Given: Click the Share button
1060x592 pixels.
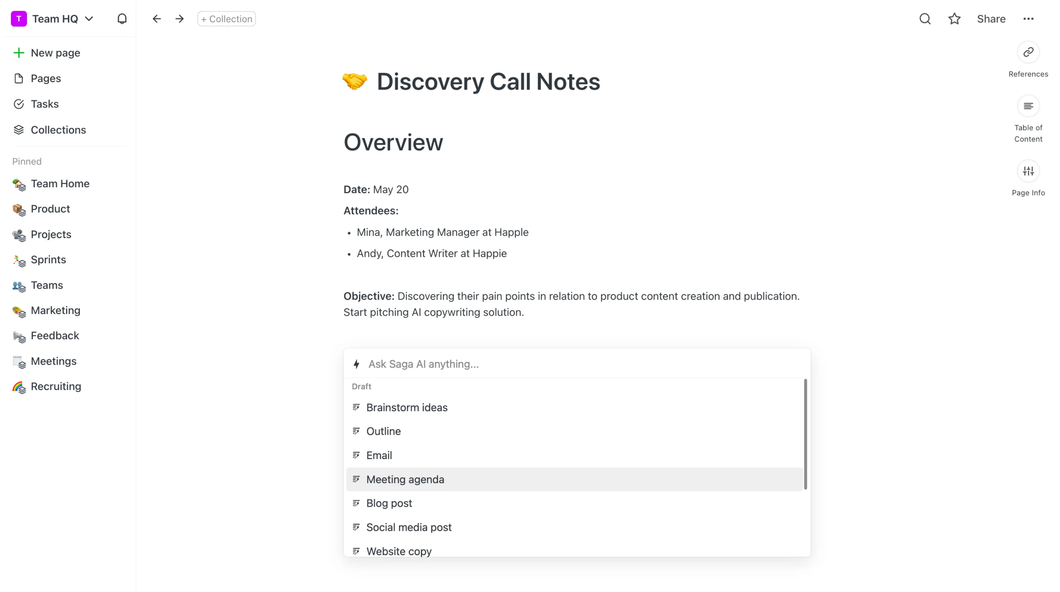Looking at the screenshot, I should [x=991, y=19].
